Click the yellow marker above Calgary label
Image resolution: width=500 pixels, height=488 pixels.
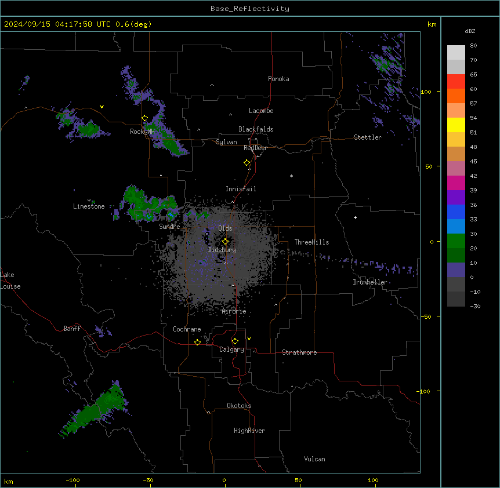(x=235, y=341)
